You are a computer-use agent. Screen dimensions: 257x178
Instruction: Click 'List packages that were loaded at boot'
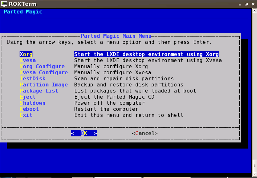tap(135, 91)
